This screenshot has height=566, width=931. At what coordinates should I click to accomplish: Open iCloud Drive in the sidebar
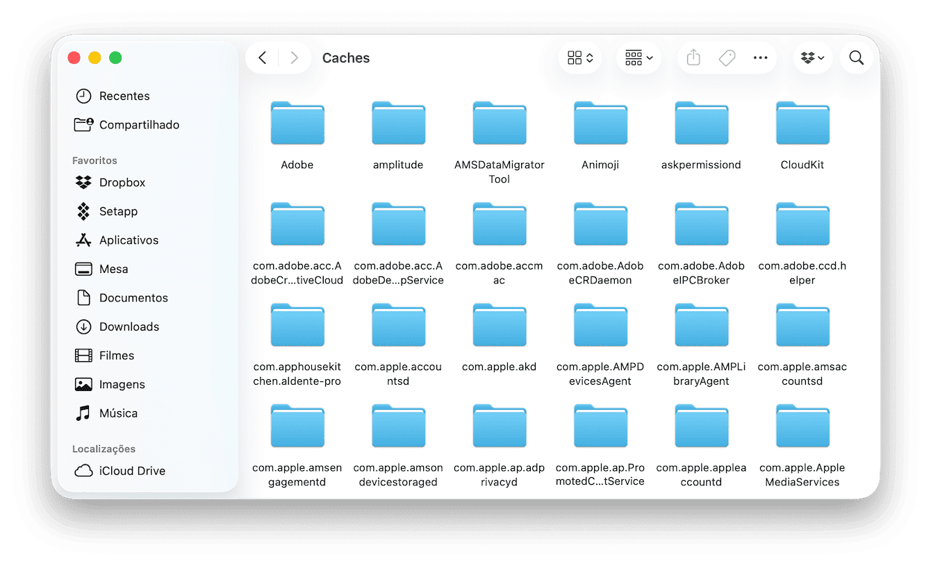120,471
